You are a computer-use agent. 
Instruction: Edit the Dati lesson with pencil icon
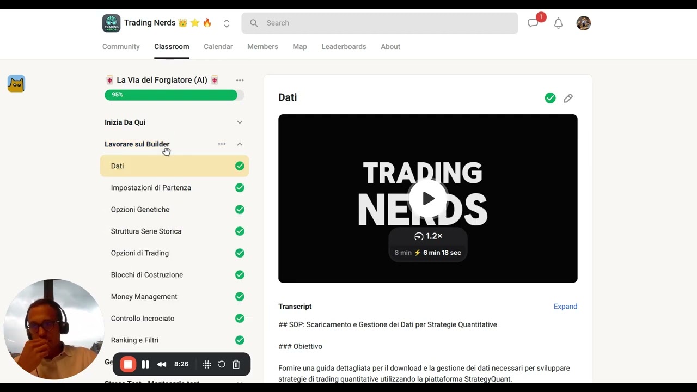[x=568, y=98]
